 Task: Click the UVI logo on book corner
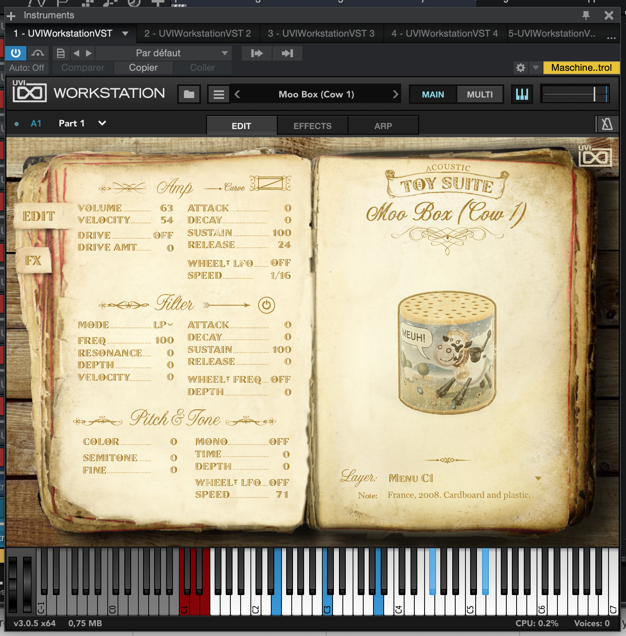(x=595, y=156)
